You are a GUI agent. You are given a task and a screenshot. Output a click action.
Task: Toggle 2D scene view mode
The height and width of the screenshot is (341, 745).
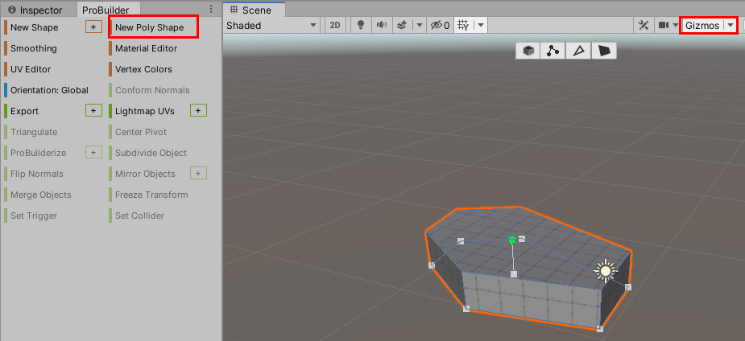(335, 25)
